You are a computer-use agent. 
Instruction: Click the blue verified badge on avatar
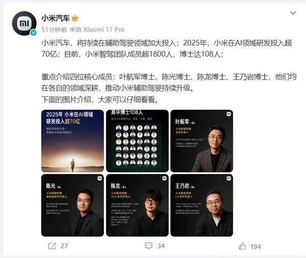click(x=33, y=33)
